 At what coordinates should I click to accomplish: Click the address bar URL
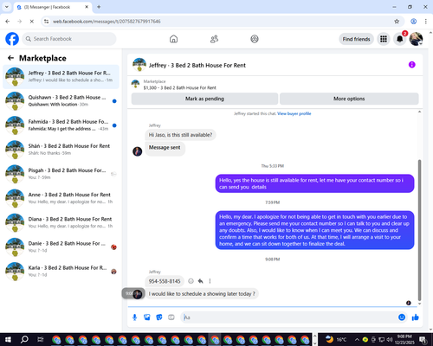107,22
